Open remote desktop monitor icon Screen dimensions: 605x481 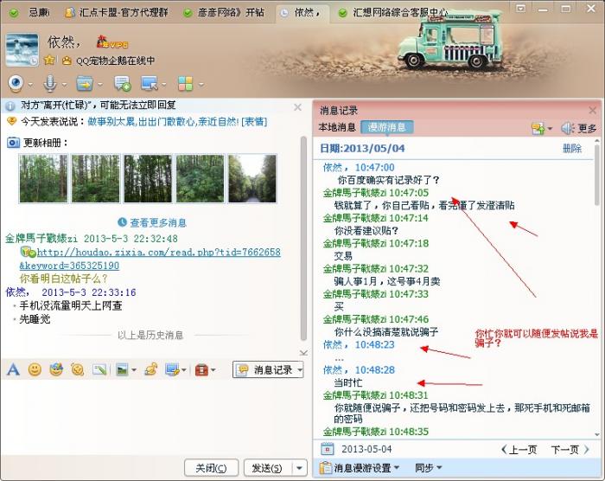click(x=150, y=83)
